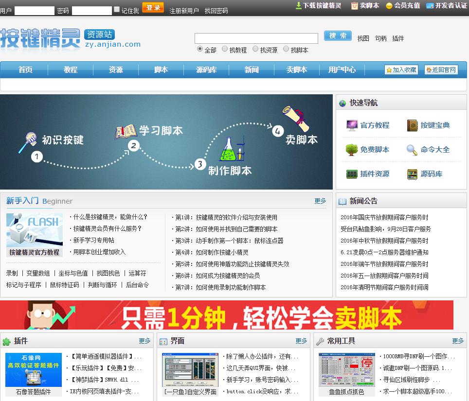Open the 新闻 nav tab
The height and width of the screenshot is (401, 469).
tap(252, 70)
